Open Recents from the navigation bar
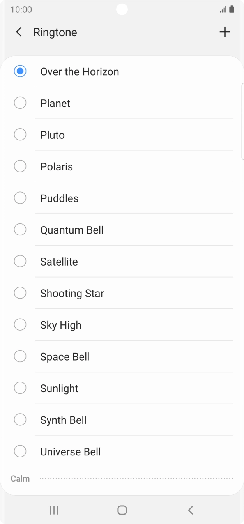 tap(53, 510)
